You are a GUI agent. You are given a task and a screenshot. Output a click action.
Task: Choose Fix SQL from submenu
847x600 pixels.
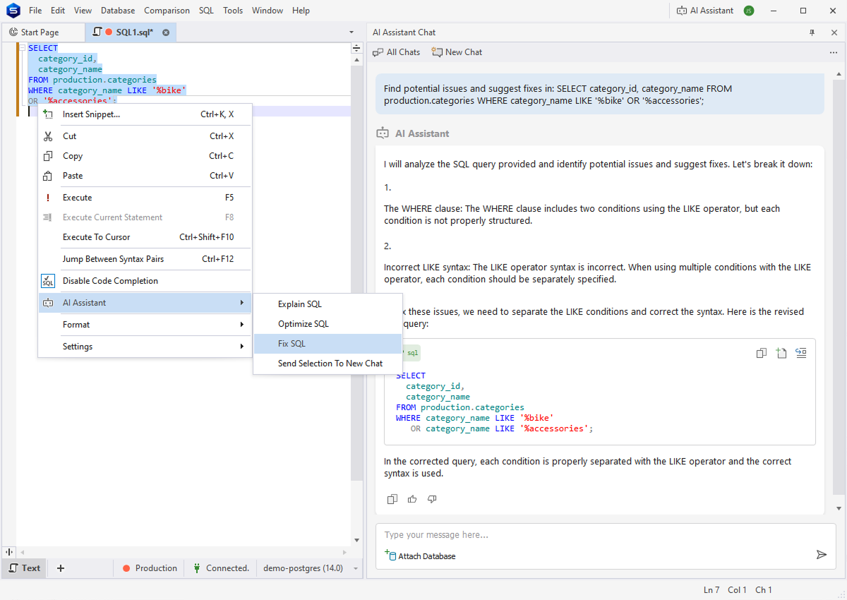pos(292,344)
